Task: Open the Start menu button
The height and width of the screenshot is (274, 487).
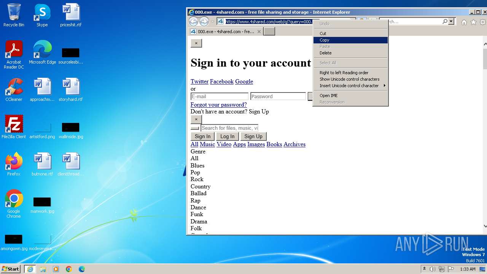Action: point(11,269)
